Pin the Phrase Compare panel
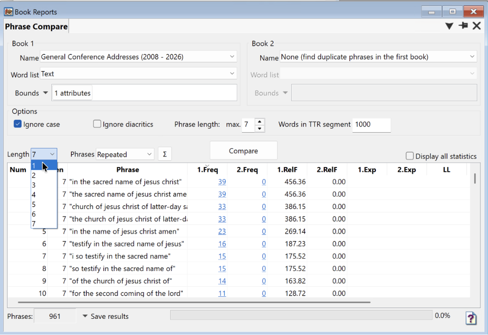 tap(463, 26)
